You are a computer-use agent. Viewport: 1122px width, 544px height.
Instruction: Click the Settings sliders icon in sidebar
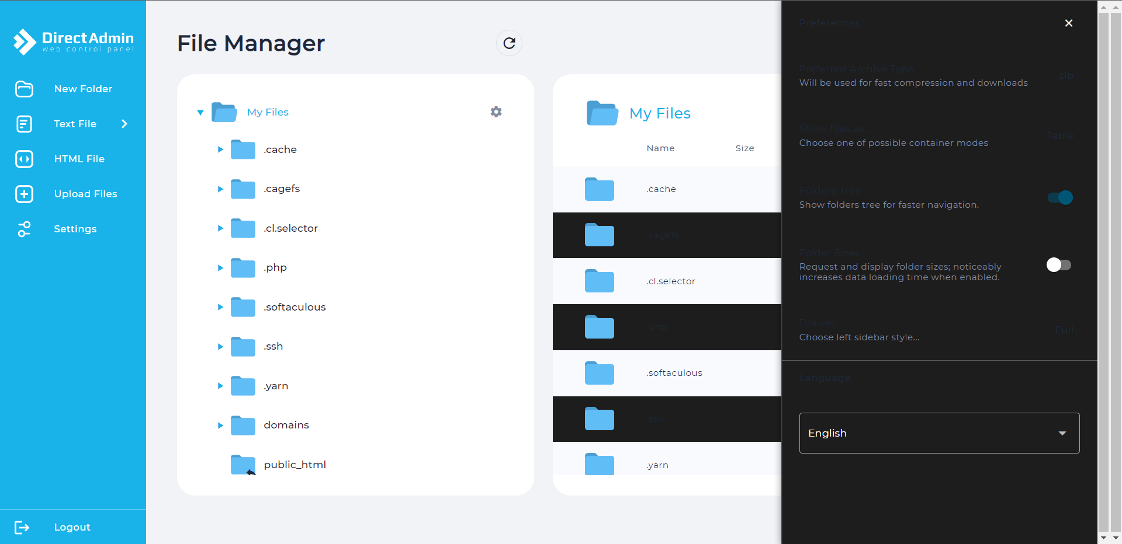click(x=24, y=229)
